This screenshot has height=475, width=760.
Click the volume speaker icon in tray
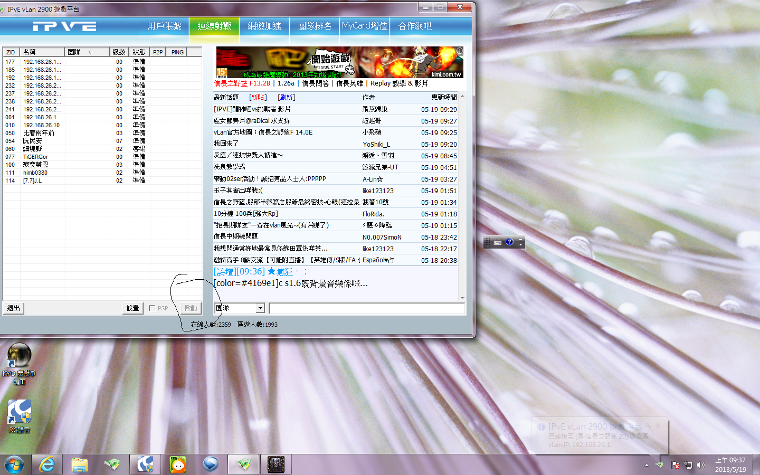click(700, 465)
